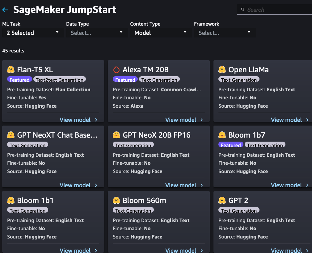Click the Text Generation tag on GPT NeoXT Chat Base
This screenshot has height=253, width=312.
[28, 145]
